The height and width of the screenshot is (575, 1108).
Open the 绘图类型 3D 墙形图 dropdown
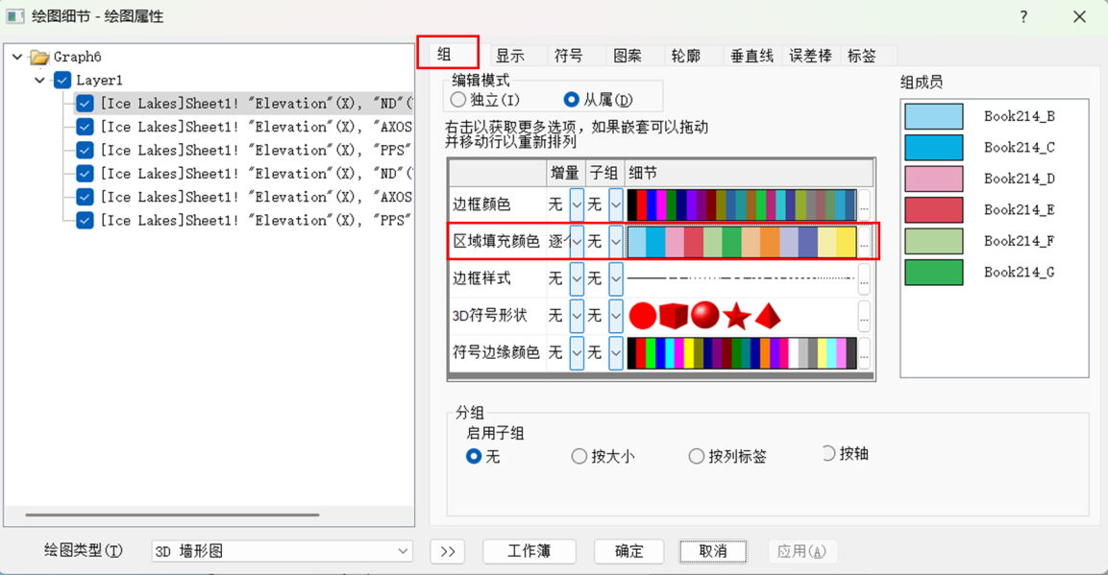click(283, 551)
